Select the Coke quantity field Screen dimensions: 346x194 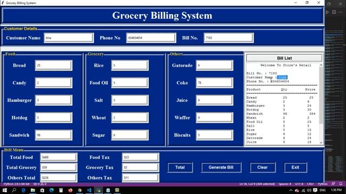pos(215,82)
